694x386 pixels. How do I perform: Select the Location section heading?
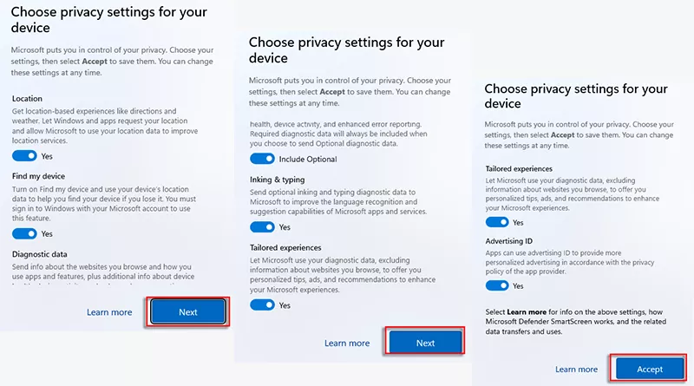pos(27,100)
